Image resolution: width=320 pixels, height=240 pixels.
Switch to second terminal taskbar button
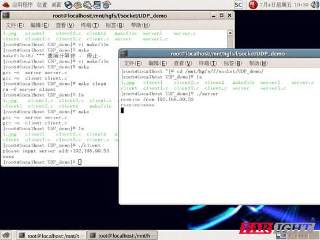coord(122,236)
